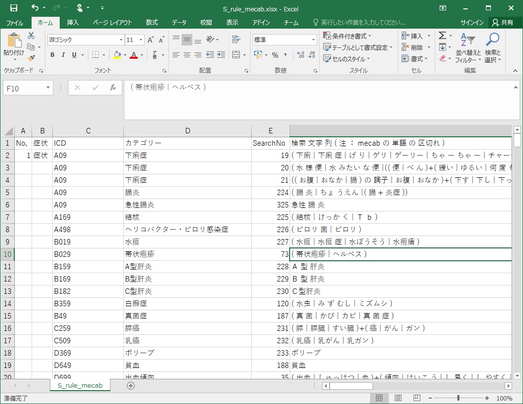Viewport: 523px width, 404px height.
Task: Decrease the indent level
Action: (210, 55)
